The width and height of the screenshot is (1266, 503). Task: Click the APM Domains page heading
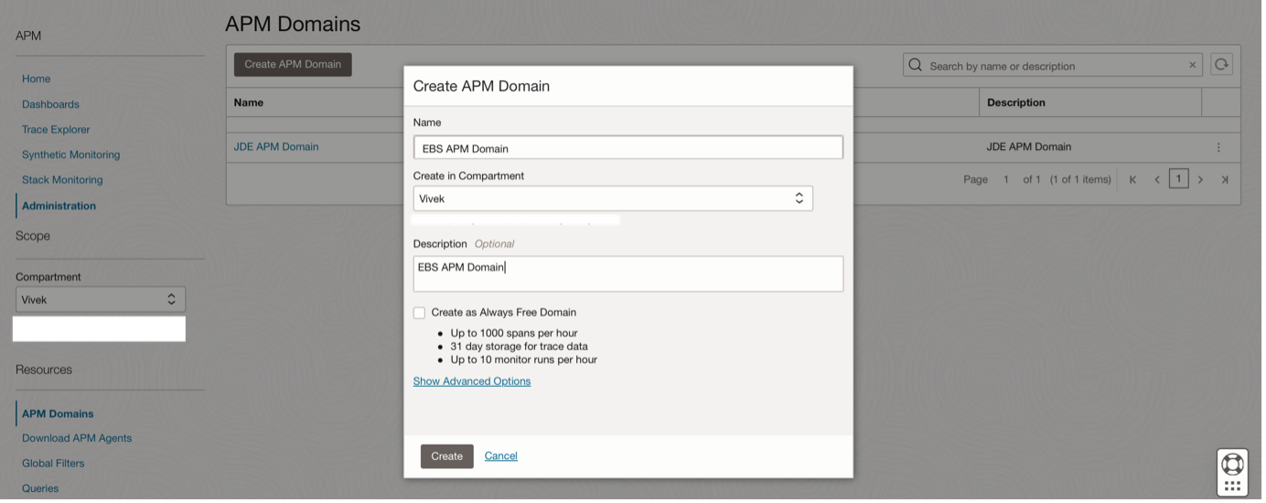click(294, 25)
